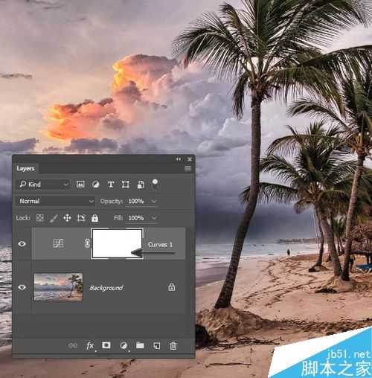
Task: Filter layers by smart objects icon
Action: pyautogui.click(x=141, y=185)
